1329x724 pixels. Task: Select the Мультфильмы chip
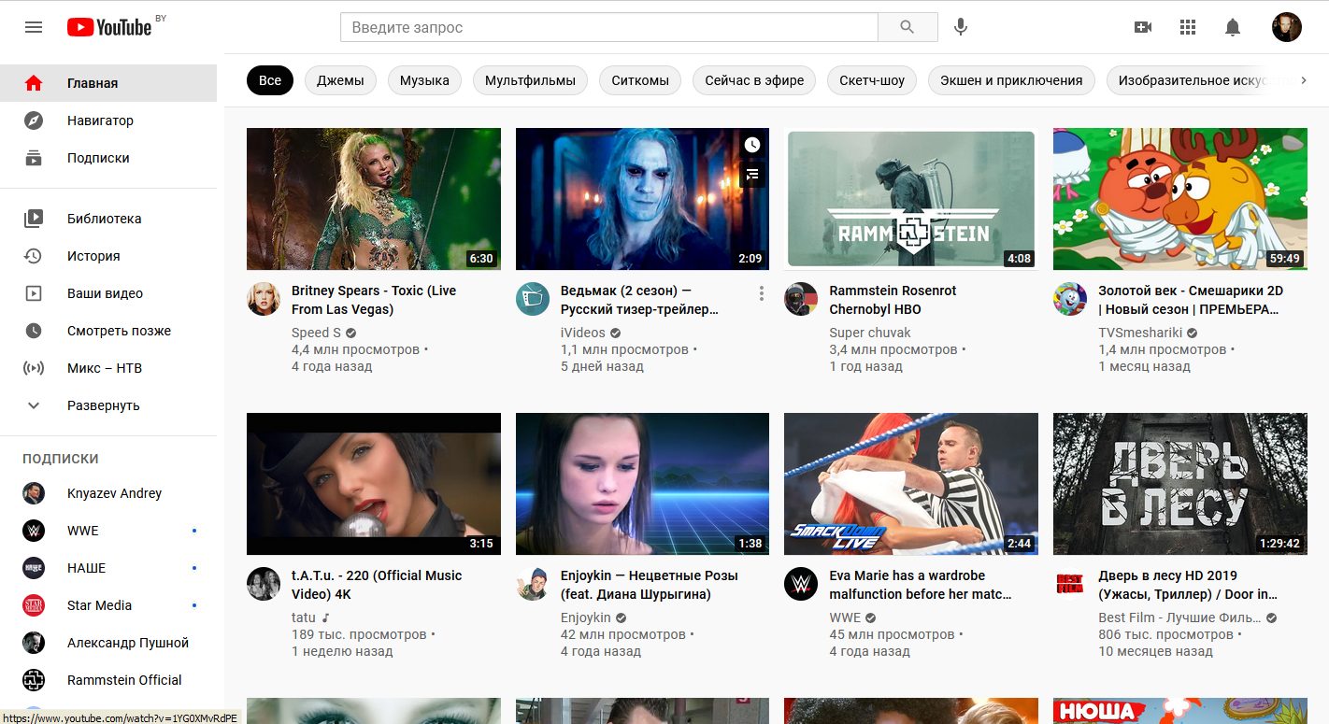point(530,80)
